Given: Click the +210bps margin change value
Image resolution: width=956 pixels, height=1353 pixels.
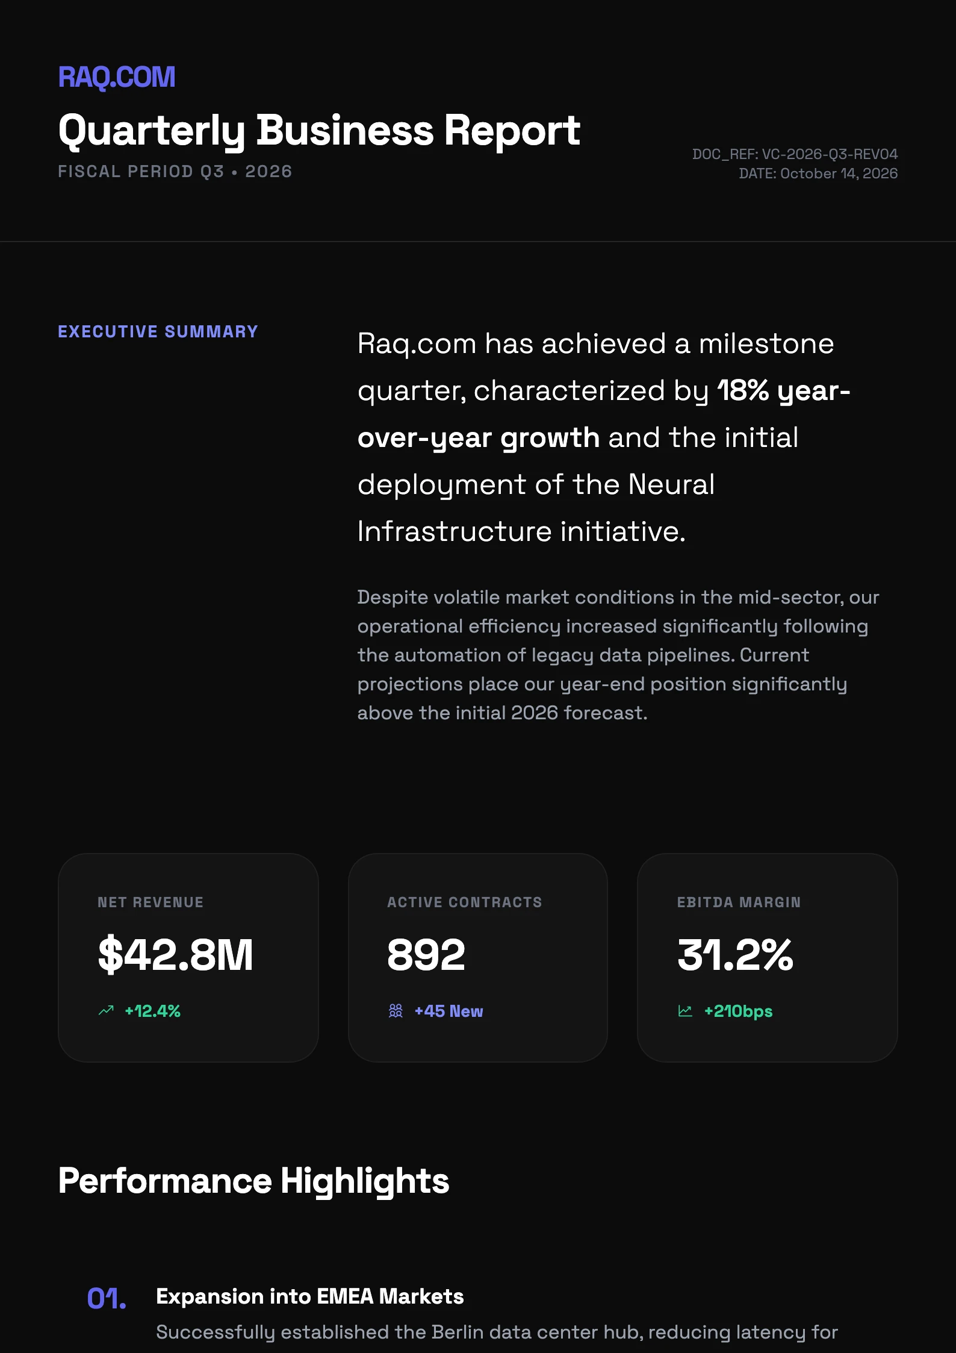Looking at the screenshot, I should [738, 1011].
